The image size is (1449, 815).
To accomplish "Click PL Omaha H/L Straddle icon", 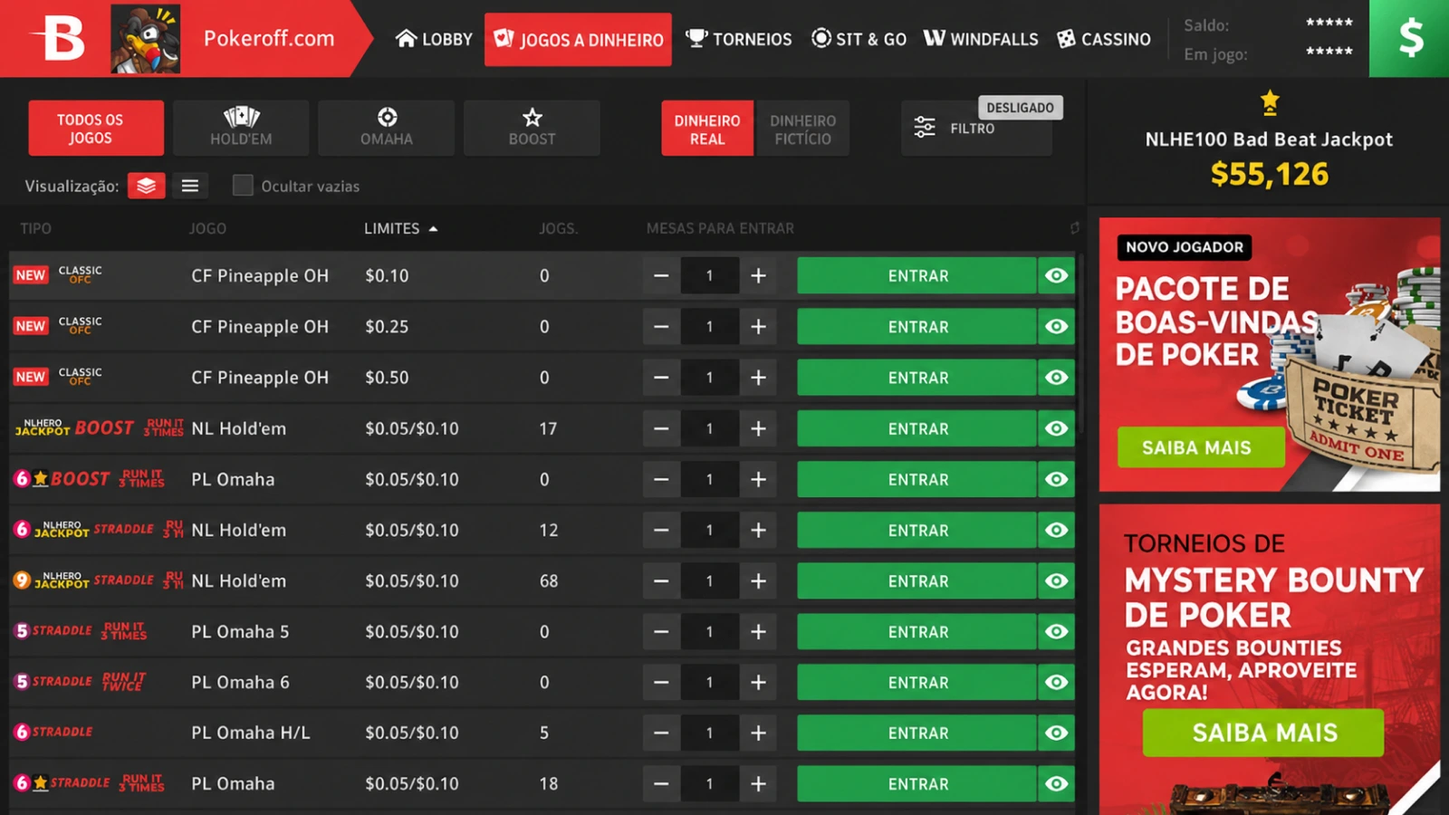I will (x=54, y=732).
